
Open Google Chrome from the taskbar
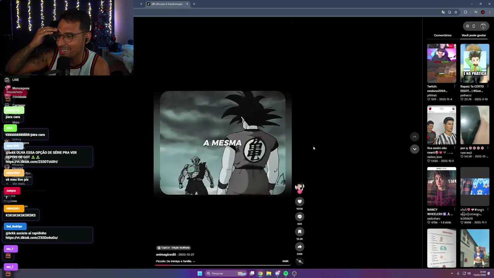pos(260,273)
